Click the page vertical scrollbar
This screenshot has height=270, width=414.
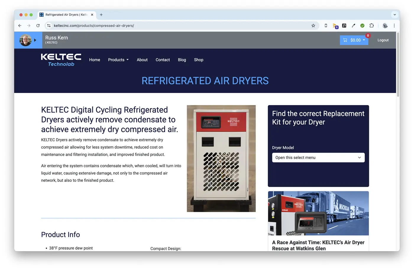click(x=398, y=65)
